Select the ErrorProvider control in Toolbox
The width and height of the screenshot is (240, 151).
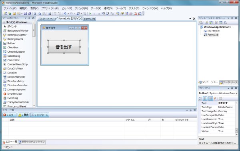pyautogui.click(x=15, y=94)
